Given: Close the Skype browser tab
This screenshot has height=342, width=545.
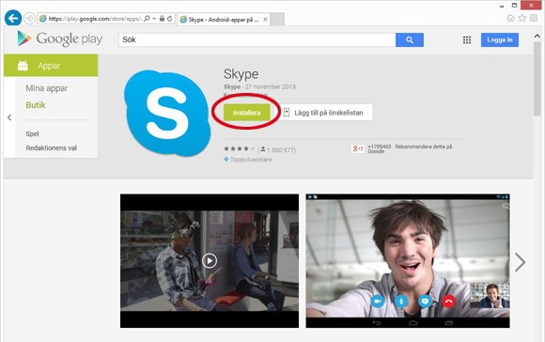Looking at the screenshot, I should click(265, 20).
